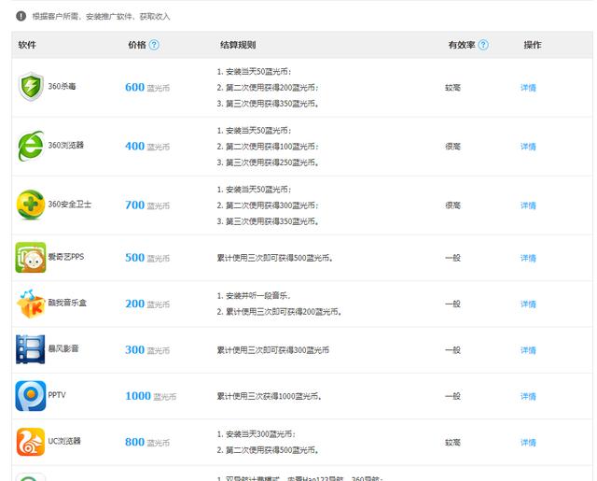Open 详情 for PPTV
597x481 pixels.
point(528,397)
